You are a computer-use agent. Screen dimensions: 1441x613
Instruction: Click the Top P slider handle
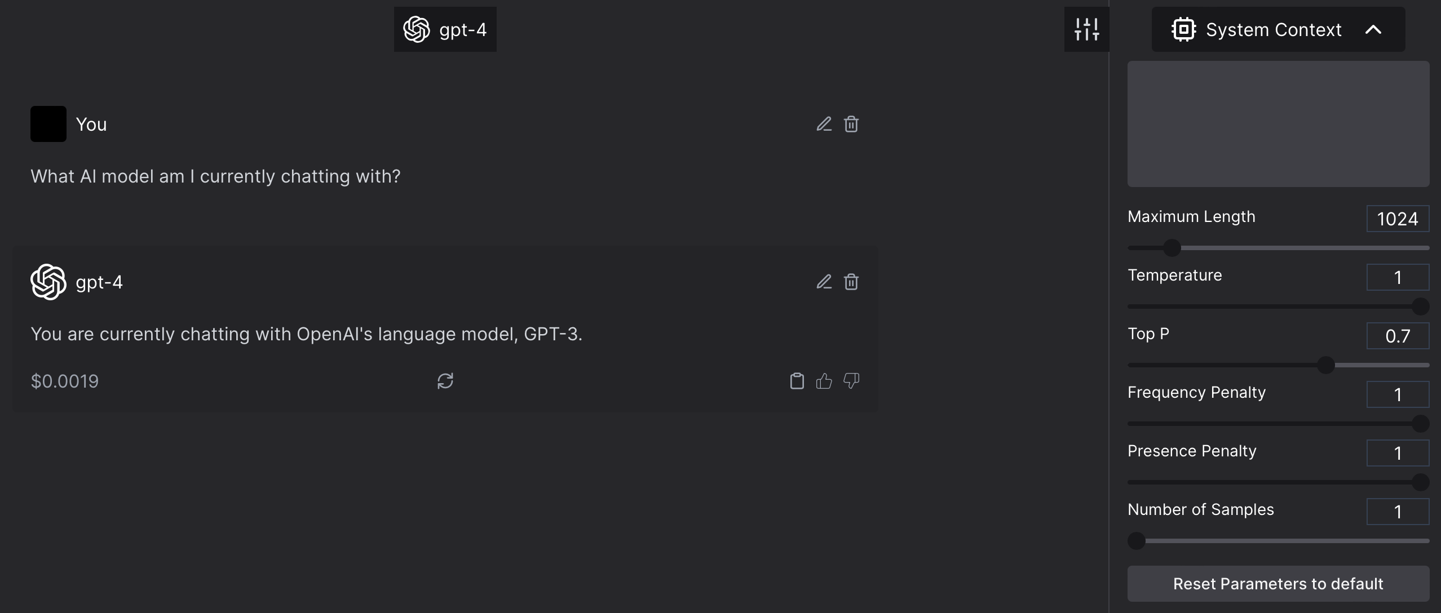pyautogui.click(x=1326, y=365)
